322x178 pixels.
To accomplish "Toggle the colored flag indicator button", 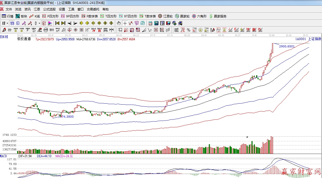I will [50, 23].
